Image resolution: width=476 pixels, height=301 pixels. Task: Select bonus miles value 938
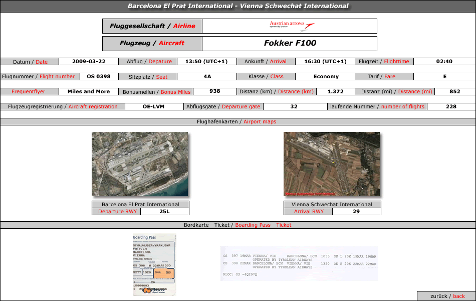[214, 91]
